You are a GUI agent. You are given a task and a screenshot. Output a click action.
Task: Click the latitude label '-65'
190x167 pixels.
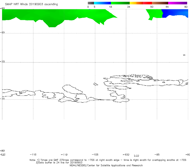[x=2, y=33]
